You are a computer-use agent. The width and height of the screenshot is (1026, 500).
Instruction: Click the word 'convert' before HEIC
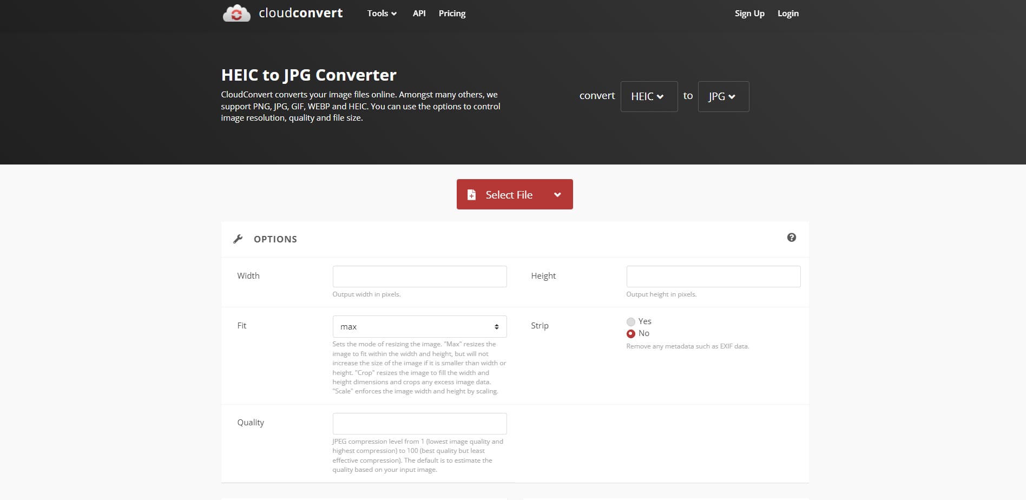click(x=597, y=96)
